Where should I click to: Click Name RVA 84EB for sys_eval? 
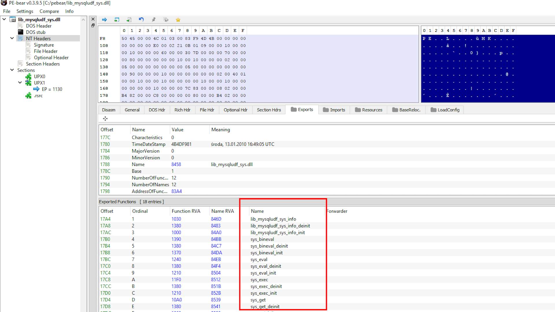pyautogui.click(x=216, y=259)
